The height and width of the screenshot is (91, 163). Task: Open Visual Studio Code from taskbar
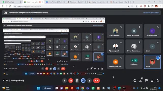point(77,88)
